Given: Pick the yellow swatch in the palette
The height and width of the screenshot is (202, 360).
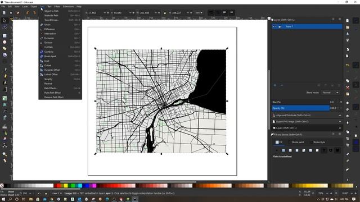Looking at the screenshot, I should [x=66, y=186].
